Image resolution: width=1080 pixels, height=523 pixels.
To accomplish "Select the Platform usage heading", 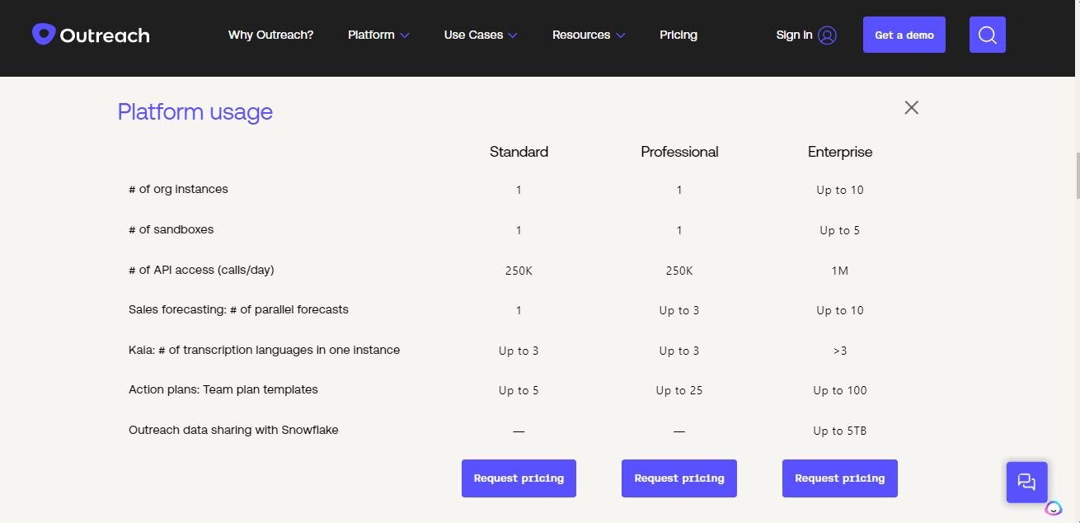I will [x=195, y=111].
